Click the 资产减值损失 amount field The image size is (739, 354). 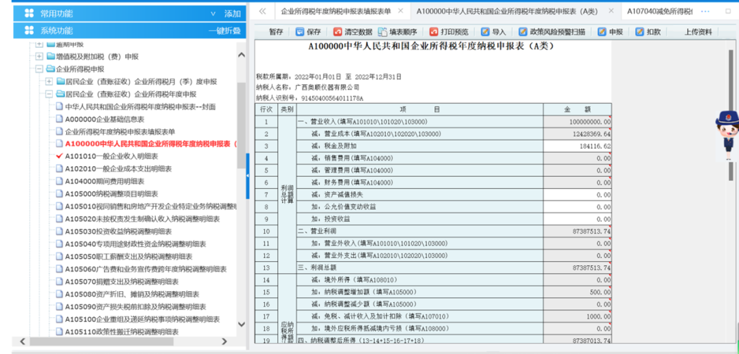[x=578, y=195]
